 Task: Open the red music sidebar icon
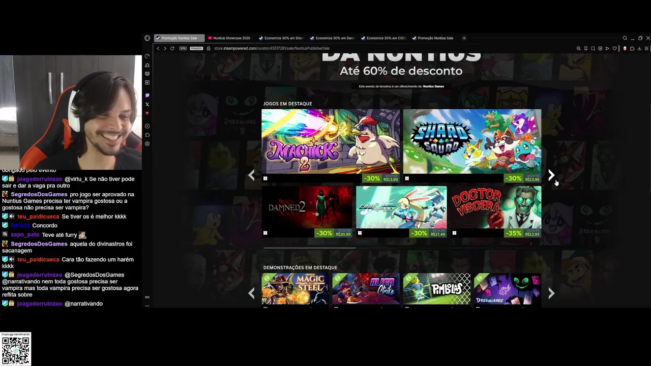(147, 113)
